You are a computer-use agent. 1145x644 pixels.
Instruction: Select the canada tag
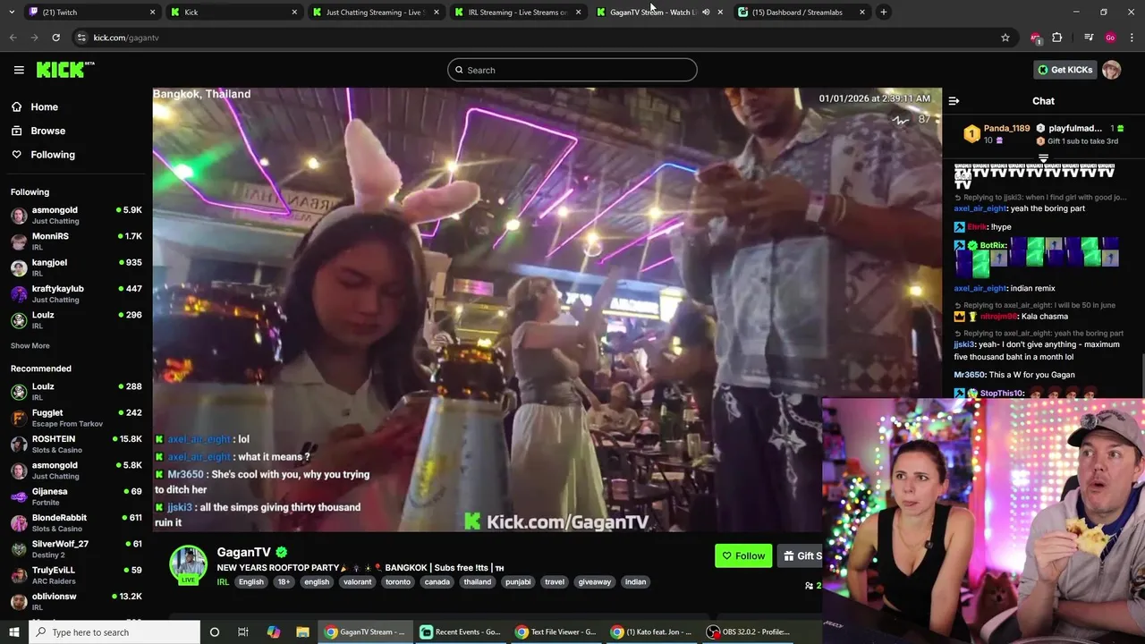click(437, 581)
